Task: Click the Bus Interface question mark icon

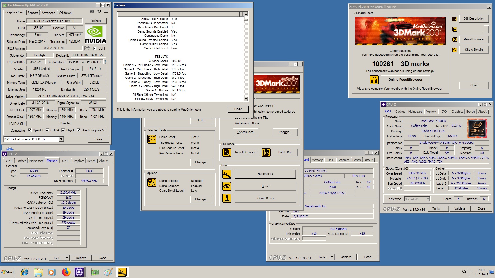Action: [x=105, y=62]
